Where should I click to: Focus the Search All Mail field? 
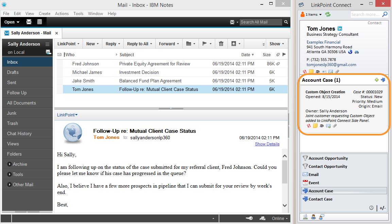click(x=261, y=22)
